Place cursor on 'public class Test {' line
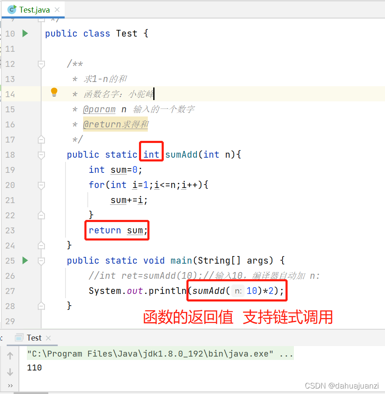Viewport: 385px width, 394px height. (x=97, y=33)
